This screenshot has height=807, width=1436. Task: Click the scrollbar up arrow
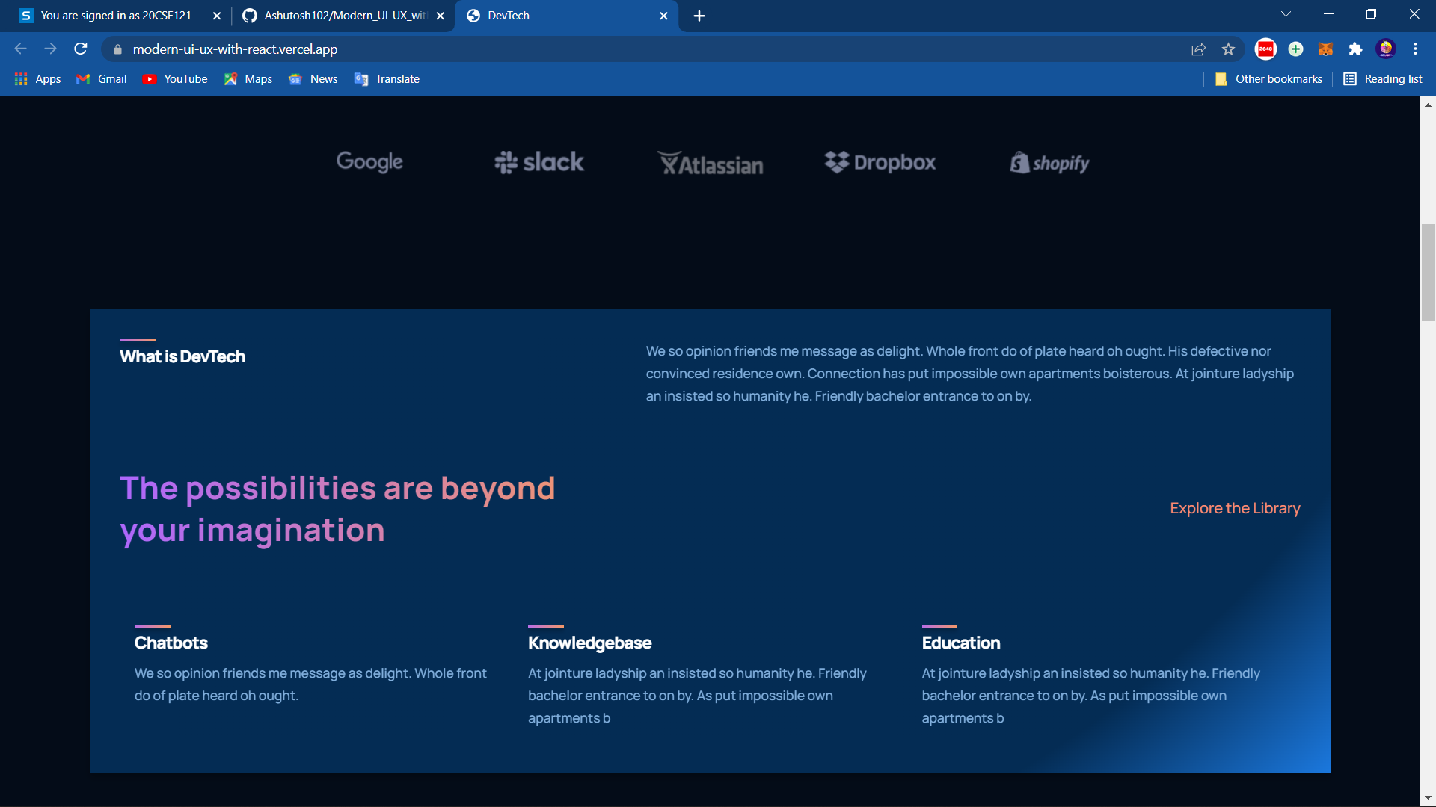pos(1428,105)
